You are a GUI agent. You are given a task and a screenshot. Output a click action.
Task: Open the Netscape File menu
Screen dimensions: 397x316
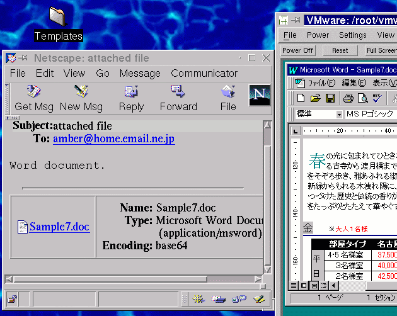click(18, 73)
